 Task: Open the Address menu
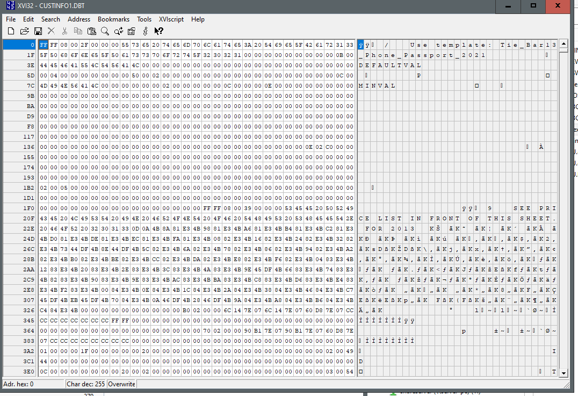[79, 19]
